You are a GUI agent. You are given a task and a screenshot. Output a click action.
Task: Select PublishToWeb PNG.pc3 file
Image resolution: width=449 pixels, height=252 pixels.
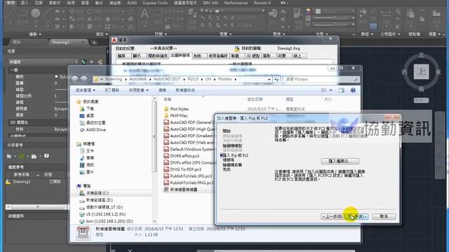pos(188,183)
